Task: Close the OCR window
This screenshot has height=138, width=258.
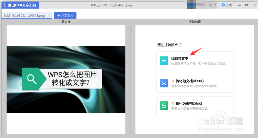Action: [x=255, y=5]
